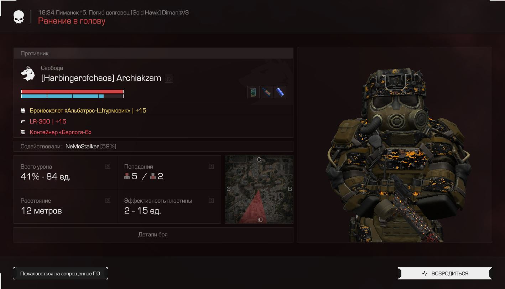Click the container icon beside Берлога-6
The image size is (505, 289).
click(x=23, y=132)
